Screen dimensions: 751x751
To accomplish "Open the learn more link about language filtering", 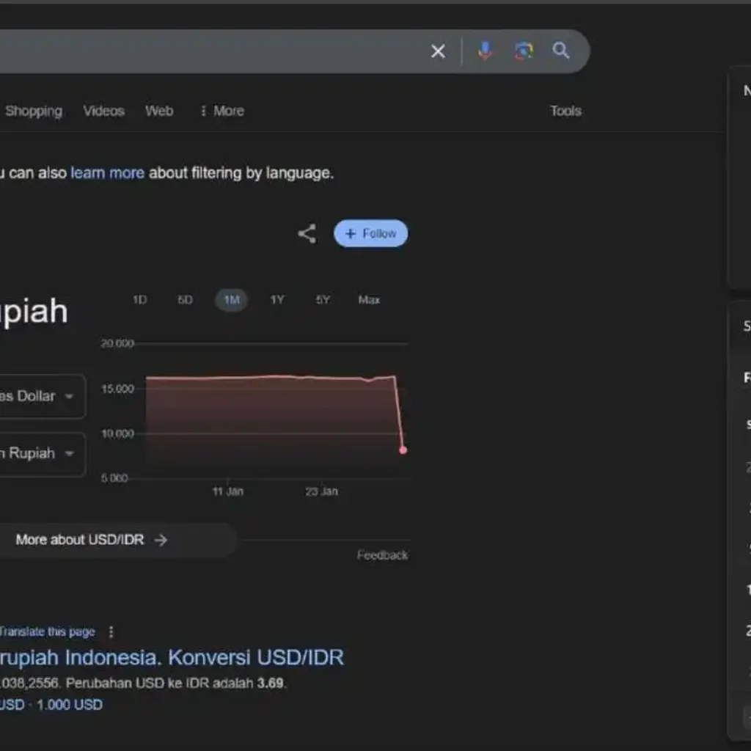I will click(x=107, y=172).
